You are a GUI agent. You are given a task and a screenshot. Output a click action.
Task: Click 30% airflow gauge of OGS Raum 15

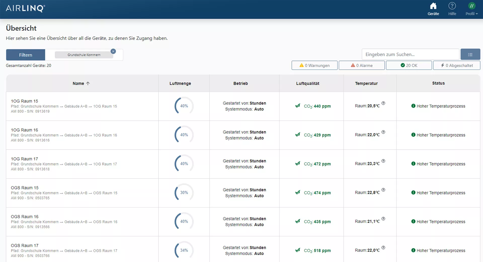coord(184,193)
